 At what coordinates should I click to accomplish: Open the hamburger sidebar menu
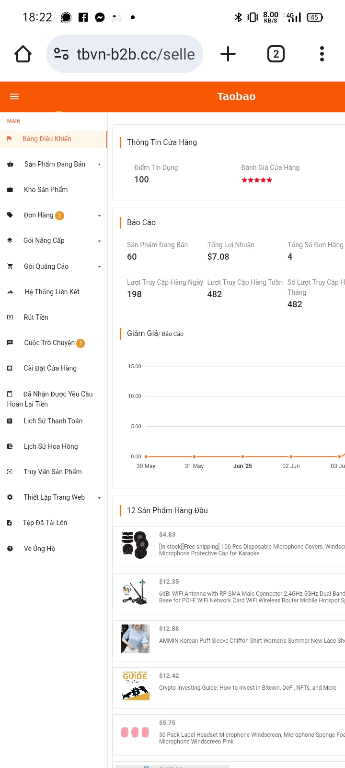point(14,96)
